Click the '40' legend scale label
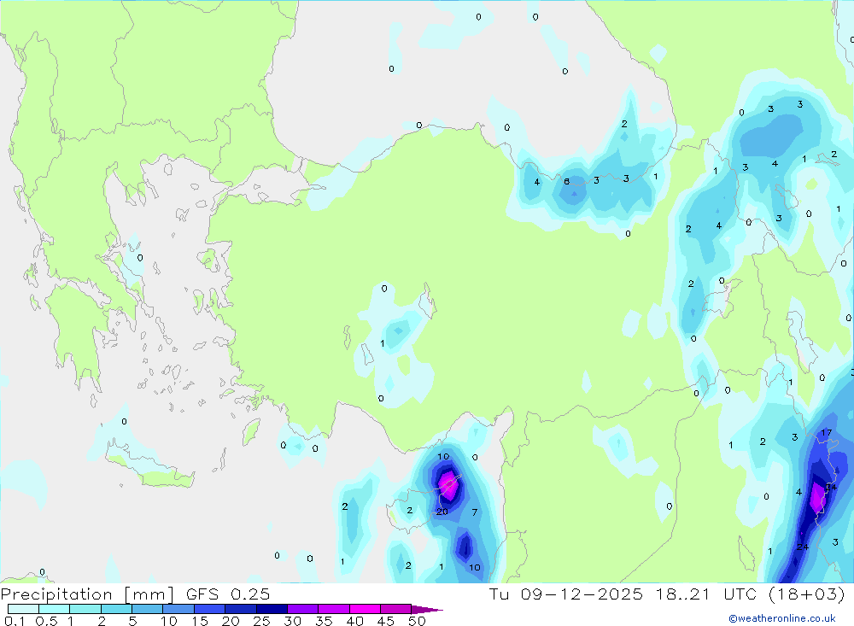The height and width of the screenshot is (626, 854). tap(354, 621)
